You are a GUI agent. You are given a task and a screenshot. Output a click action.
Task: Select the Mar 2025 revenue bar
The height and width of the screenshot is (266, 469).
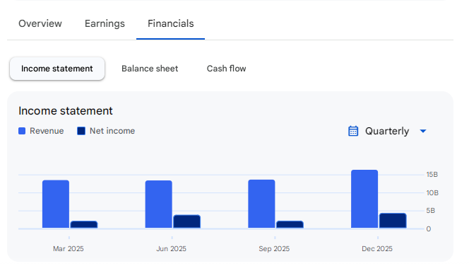[56, 204]
